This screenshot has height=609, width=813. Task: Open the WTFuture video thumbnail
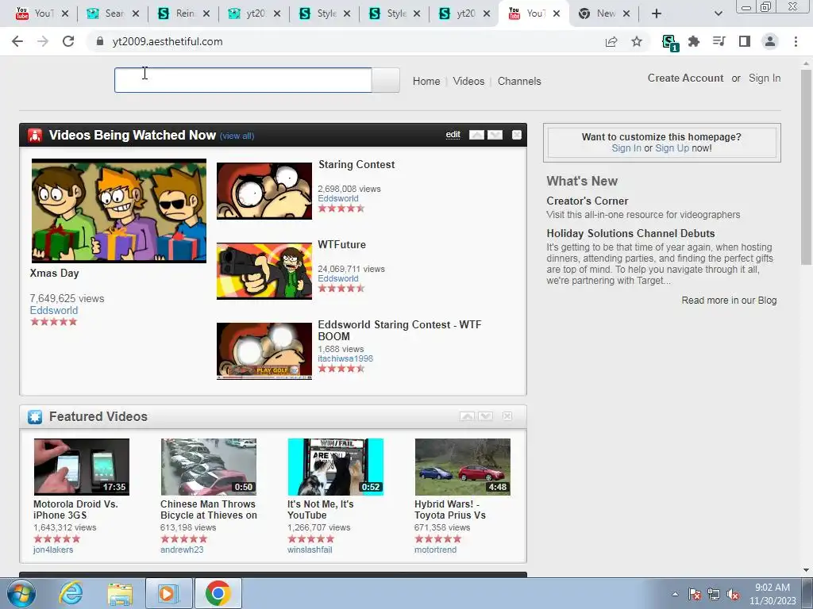pos(264,271)
